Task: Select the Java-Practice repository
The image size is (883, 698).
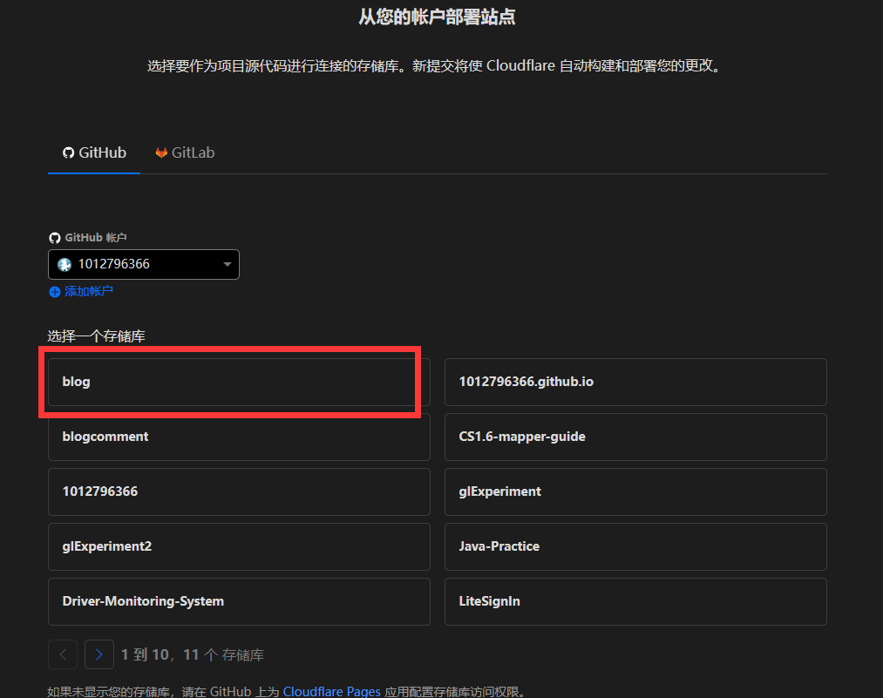Action: 635,546
